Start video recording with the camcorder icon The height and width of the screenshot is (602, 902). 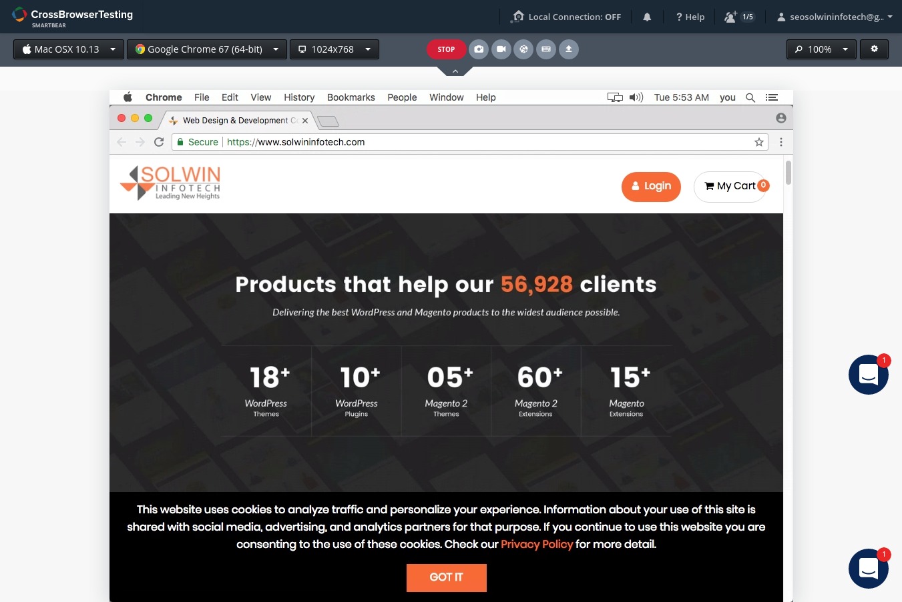point(501,49)
